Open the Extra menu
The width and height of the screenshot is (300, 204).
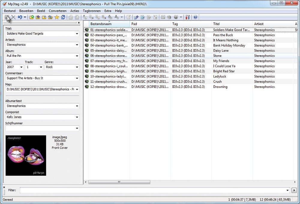108,11
